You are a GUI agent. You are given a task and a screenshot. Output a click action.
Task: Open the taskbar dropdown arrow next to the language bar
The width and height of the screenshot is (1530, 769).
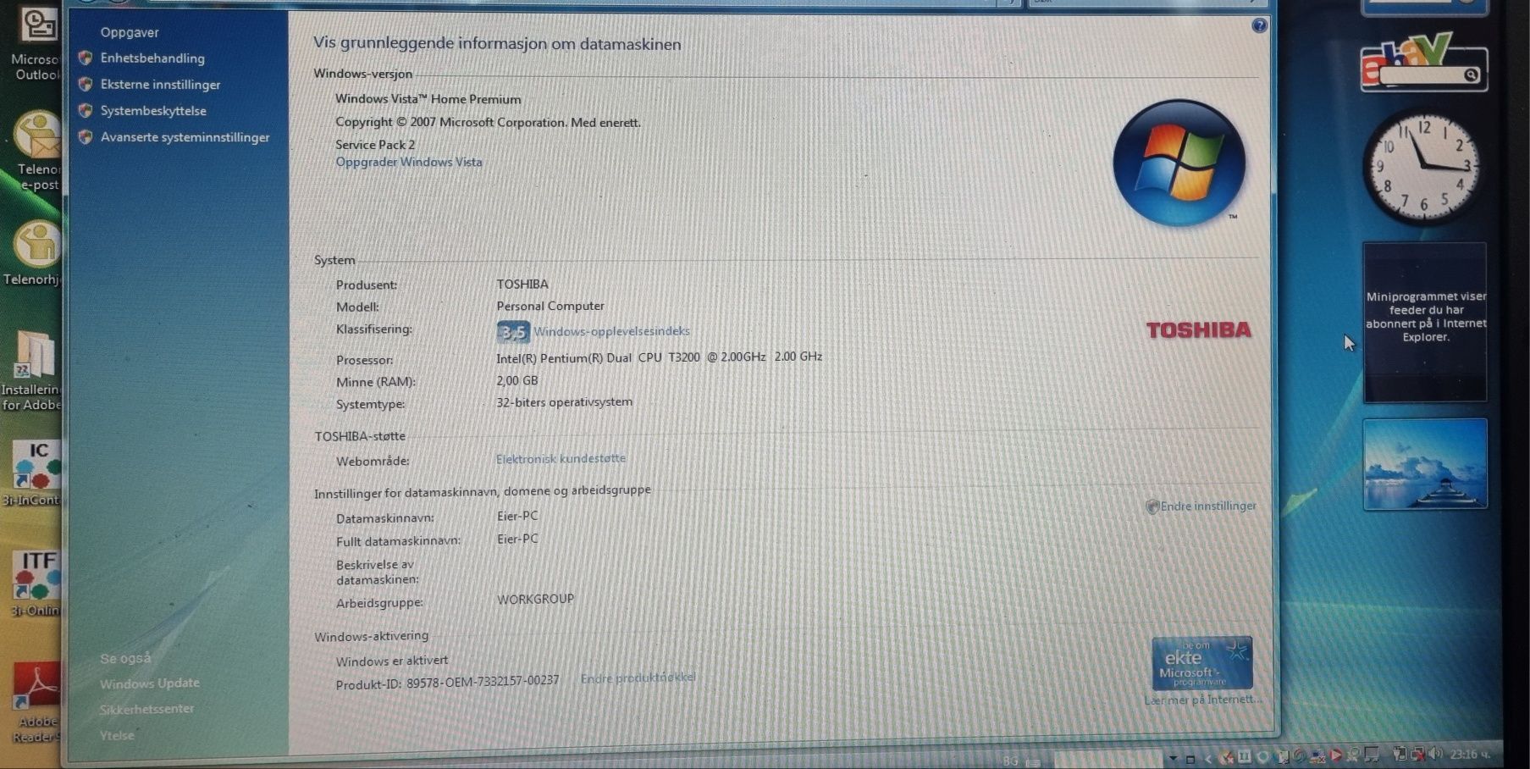tap(1174, 758)
